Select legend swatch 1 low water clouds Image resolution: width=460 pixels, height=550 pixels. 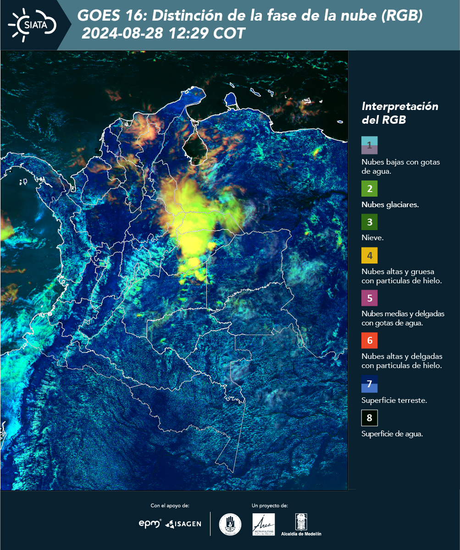coord(369,145)
